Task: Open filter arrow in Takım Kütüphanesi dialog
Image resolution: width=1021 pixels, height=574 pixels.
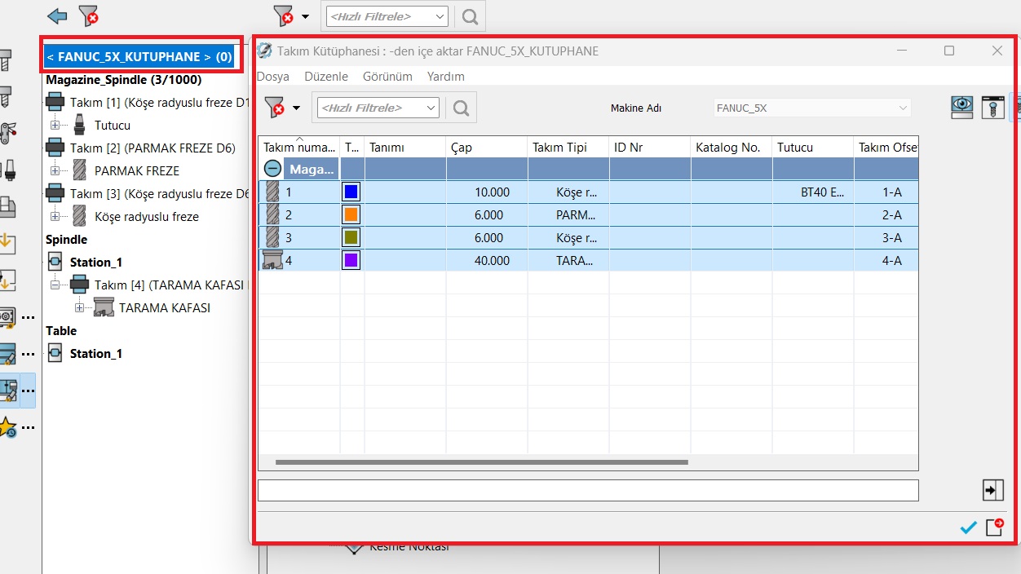Action: [297, 108]
